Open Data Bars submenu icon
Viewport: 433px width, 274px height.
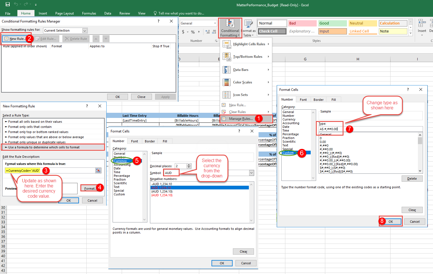pos(227,70)
